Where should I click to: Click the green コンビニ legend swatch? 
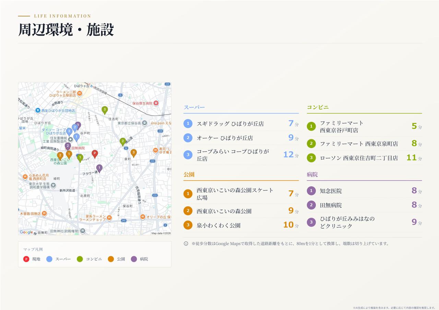point(80,259)
